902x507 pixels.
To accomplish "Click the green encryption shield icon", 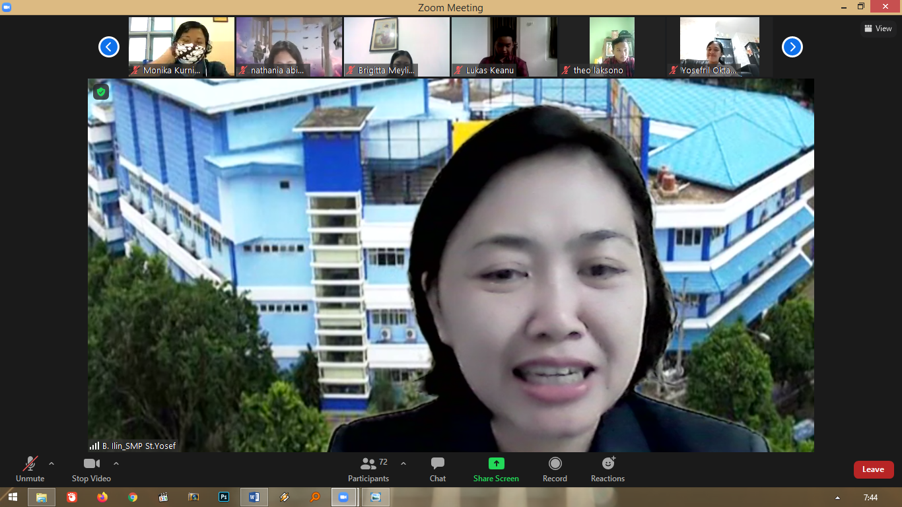I will [x=101, y=92].
